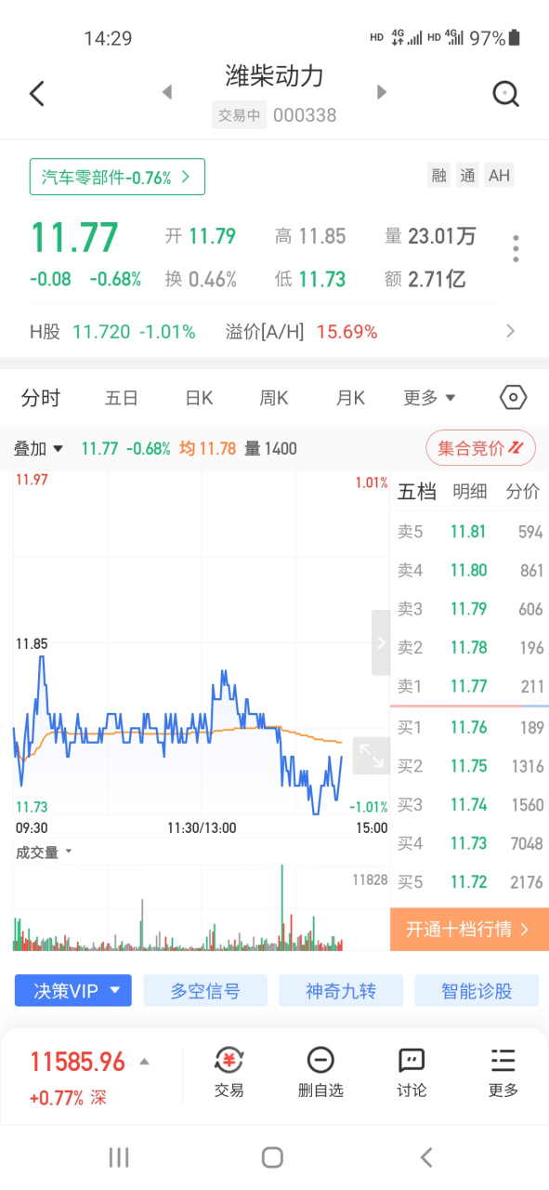The width and height of the screenshot is (549, 1190).
Task: Tap the 买1 row at 11.76
Action: (469, 727)
